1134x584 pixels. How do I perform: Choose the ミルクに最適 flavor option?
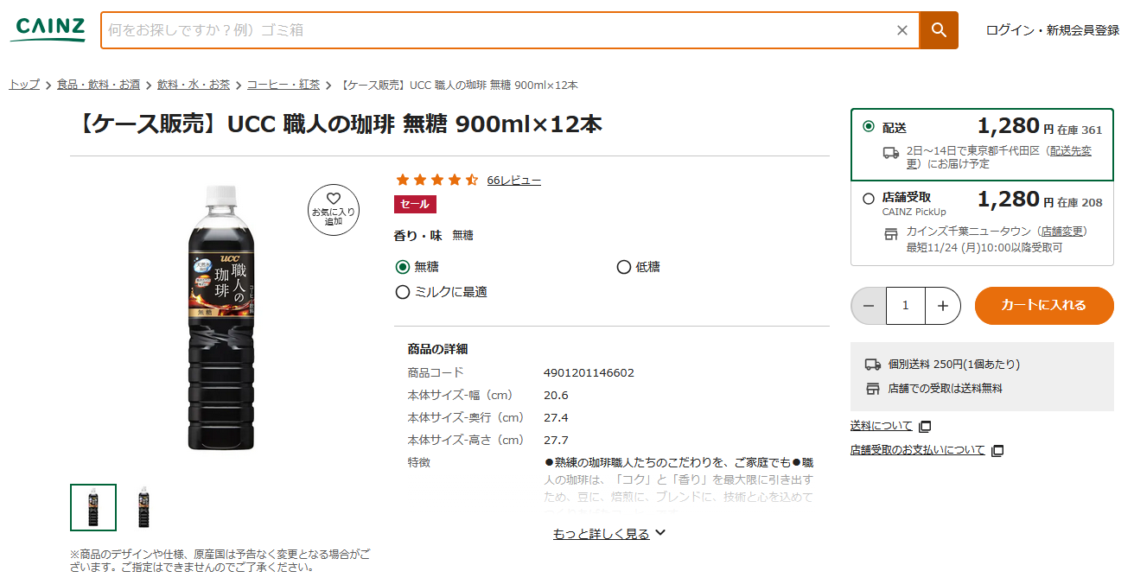click(402, 292)
